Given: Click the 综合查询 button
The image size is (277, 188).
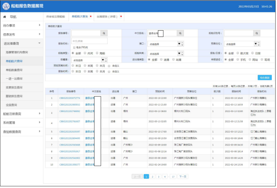Looking at the screenshot, I should [x=264, y=78].
